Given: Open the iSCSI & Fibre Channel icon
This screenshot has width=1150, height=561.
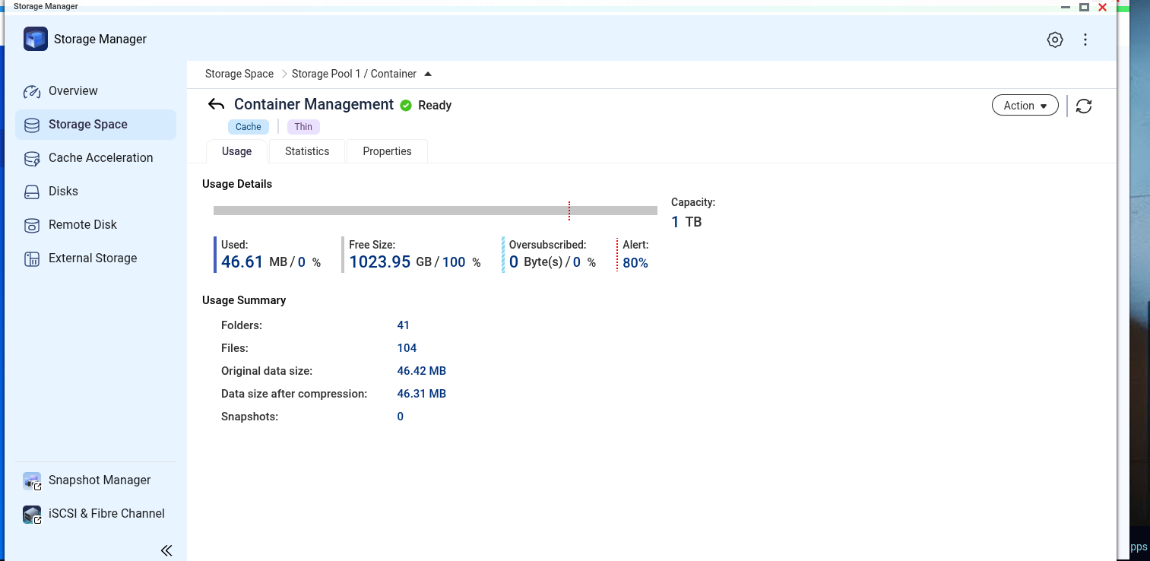Looking at the screenshot, I should pos(32,515).
